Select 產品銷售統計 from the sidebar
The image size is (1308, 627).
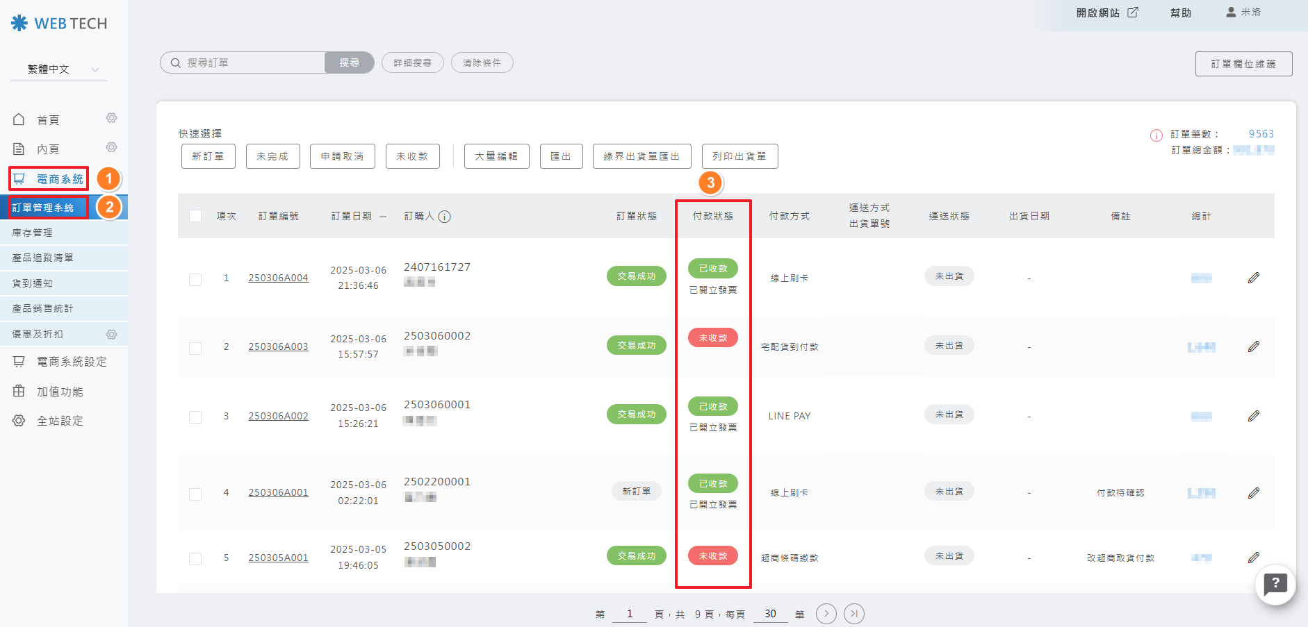[x=42, y=308]
